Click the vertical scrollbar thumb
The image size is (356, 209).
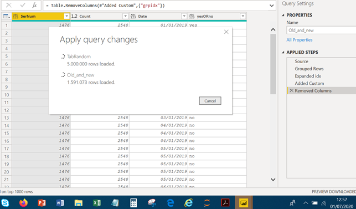[273, 64]
